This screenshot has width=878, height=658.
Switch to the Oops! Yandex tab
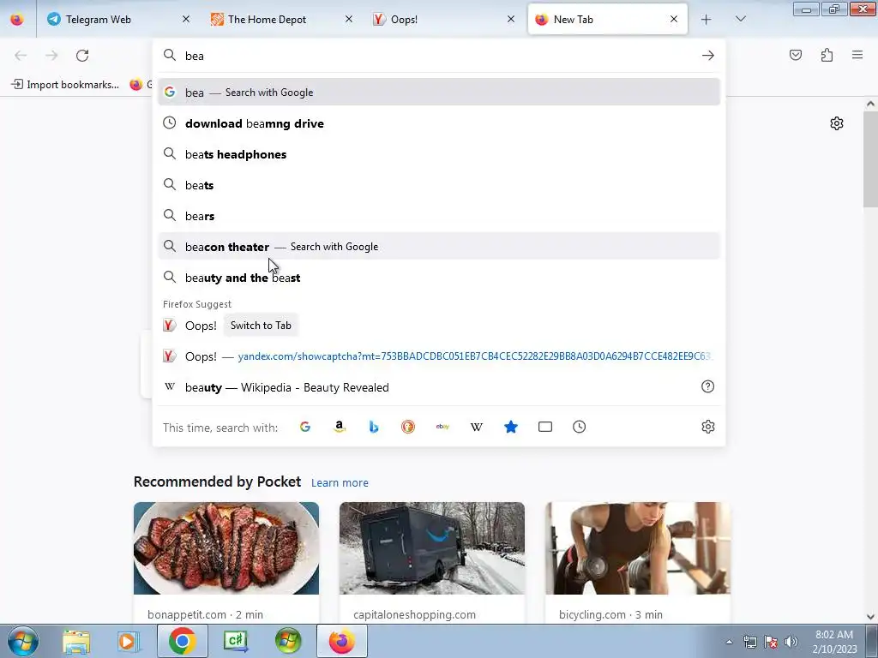pos(443,20)
